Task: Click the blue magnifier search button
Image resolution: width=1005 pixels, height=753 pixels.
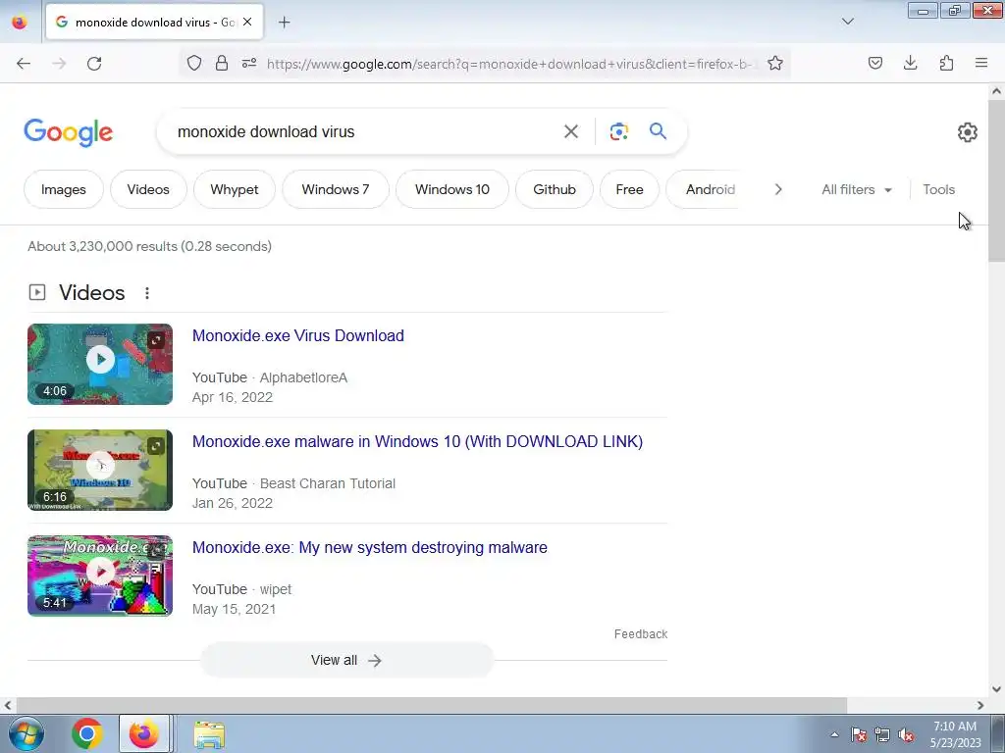Action: tap(658, 131)
